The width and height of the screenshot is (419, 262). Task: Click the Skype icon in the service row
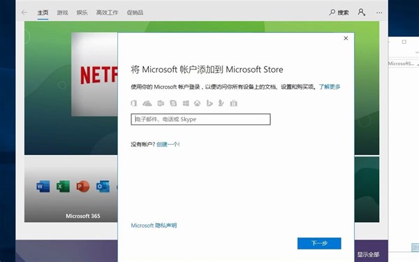pos(173,103)
